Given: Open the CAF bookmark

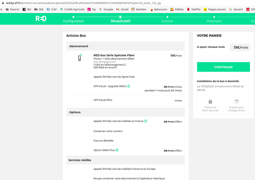Looking at the screenshot, I should click(x=52, y=9).
